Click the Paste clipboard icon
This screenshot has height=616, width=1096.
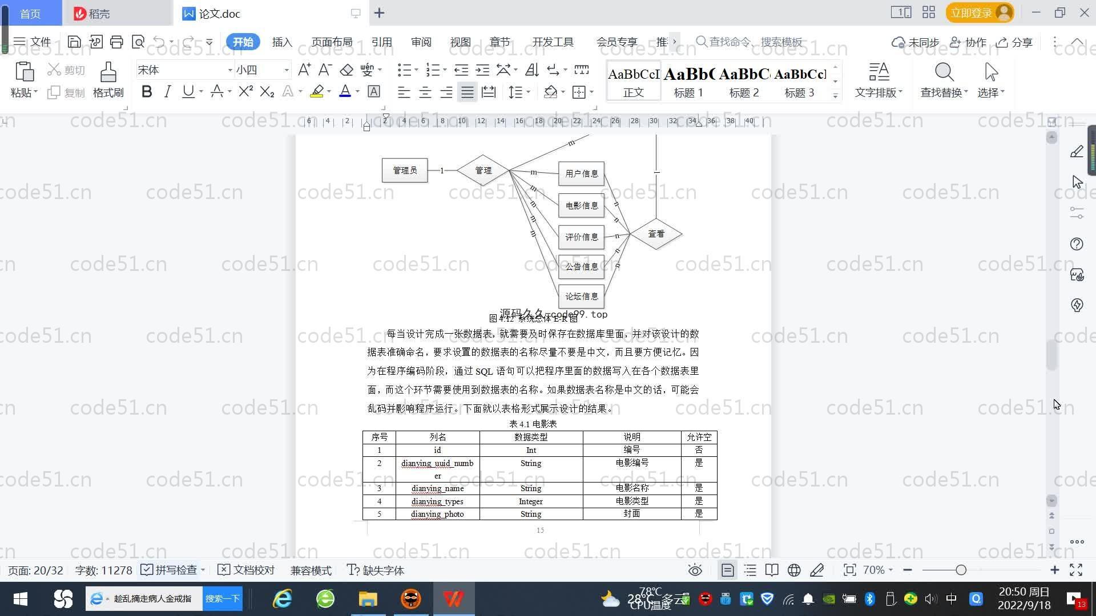point(24,72)
